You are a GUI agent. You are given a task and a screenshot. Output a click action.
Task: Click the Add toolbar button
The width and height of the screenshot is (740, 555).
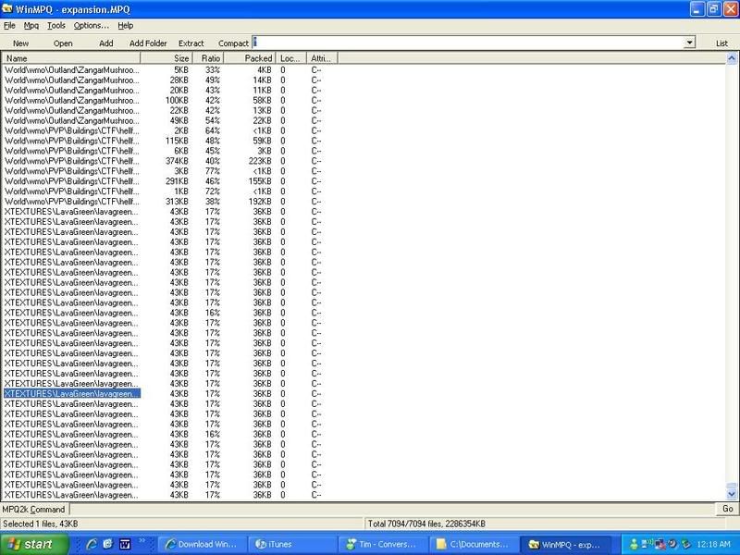tap(106, 43)
